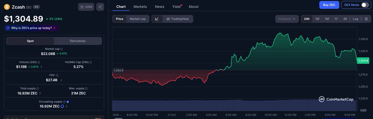Open the Yield tab
The image size is (373, 119).
(x=177, y=7)
